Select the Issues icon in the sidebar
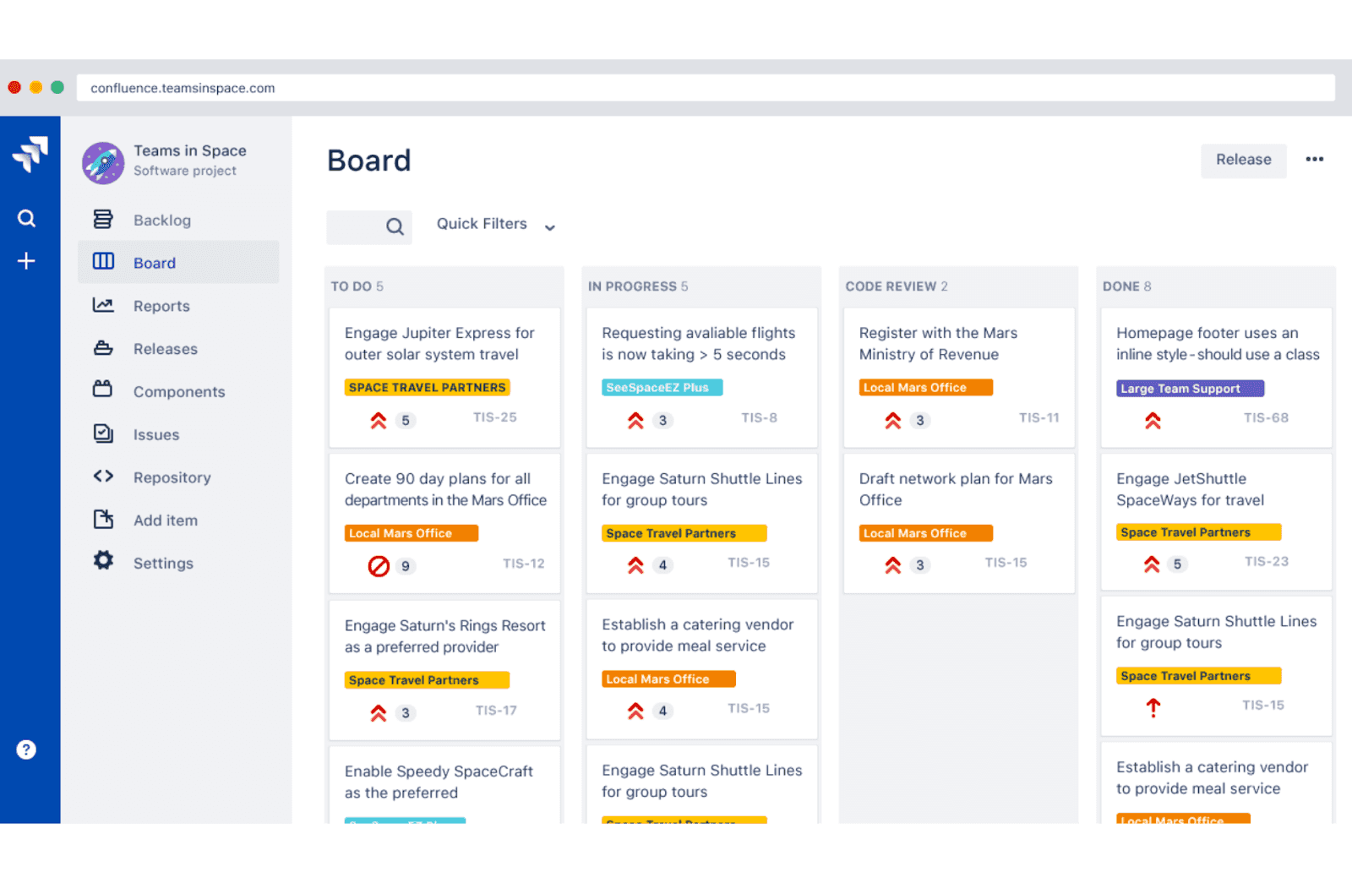 tap(102, 433)
